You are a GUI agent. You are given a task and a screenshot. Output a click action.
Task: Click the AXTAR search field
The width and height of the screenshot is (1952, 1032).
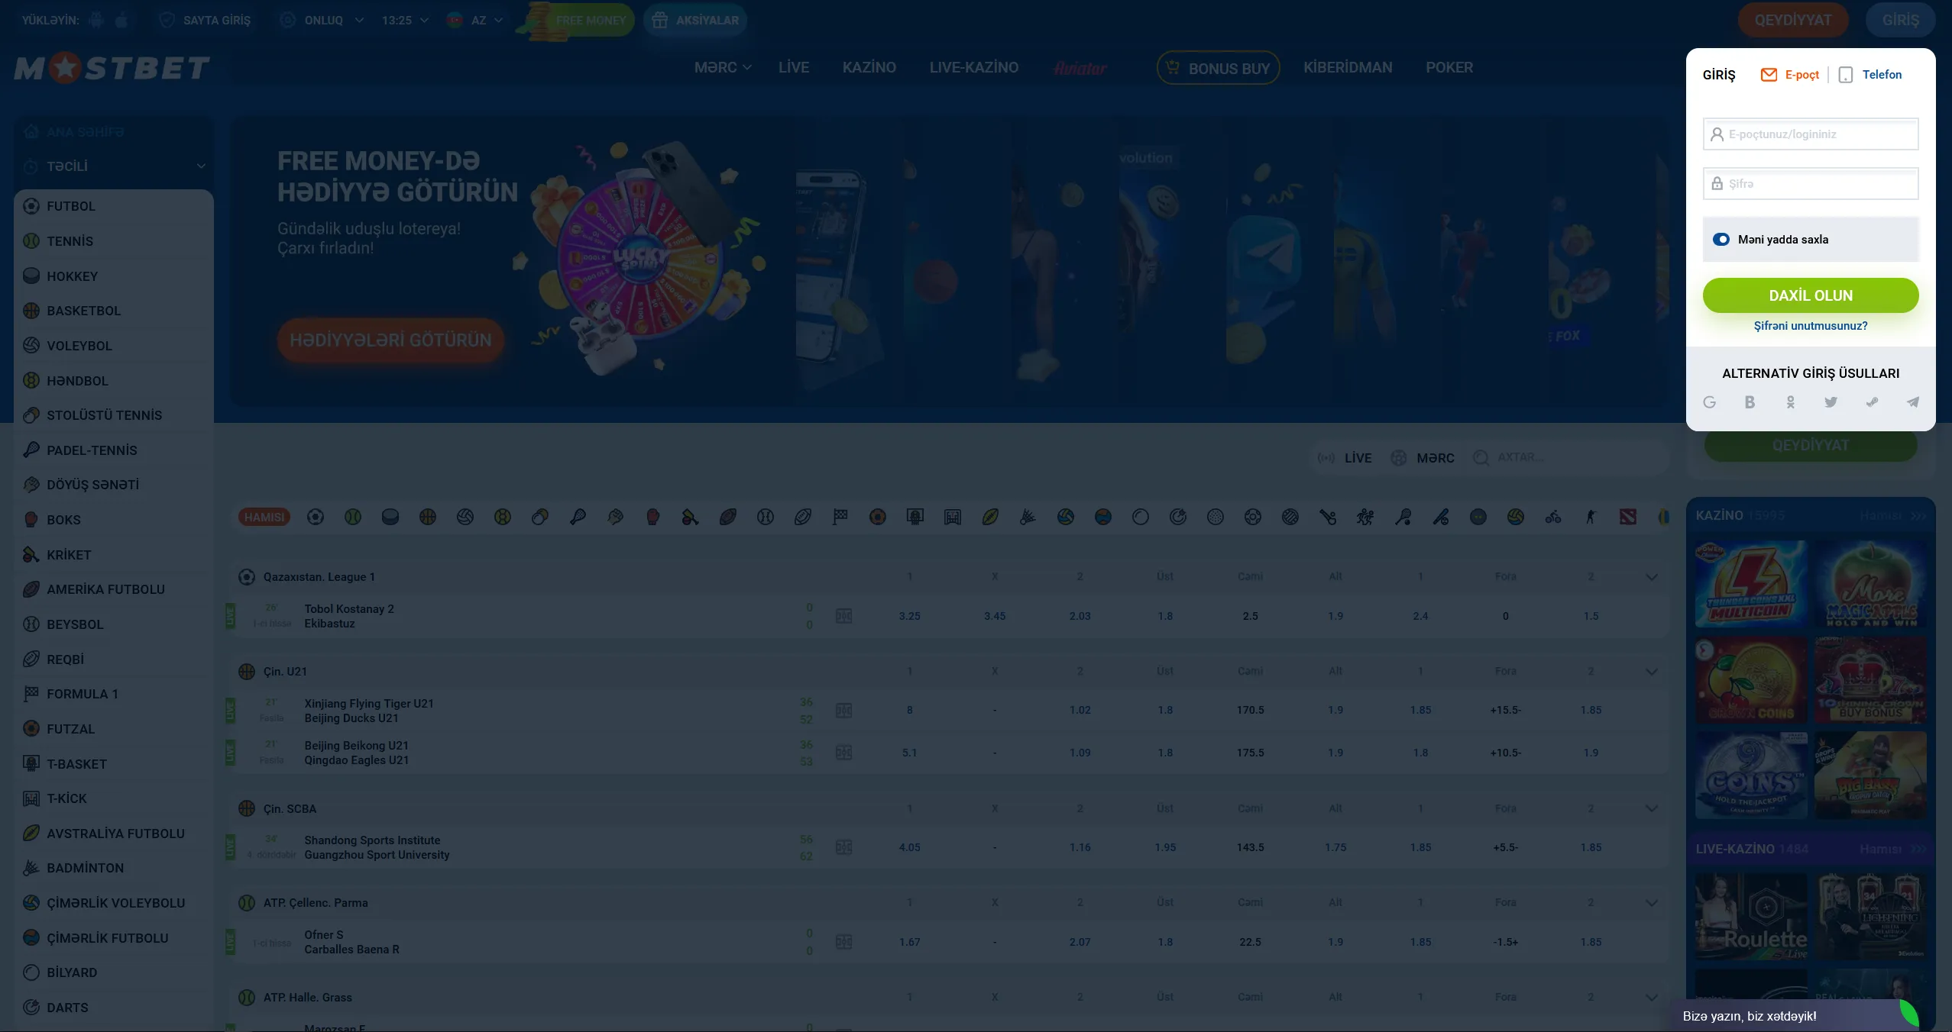pyautogui.click(x=1566, y=457)
